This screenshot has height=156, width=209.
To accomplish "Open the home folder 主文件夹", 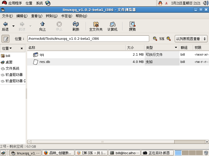I will click(96, 26).
